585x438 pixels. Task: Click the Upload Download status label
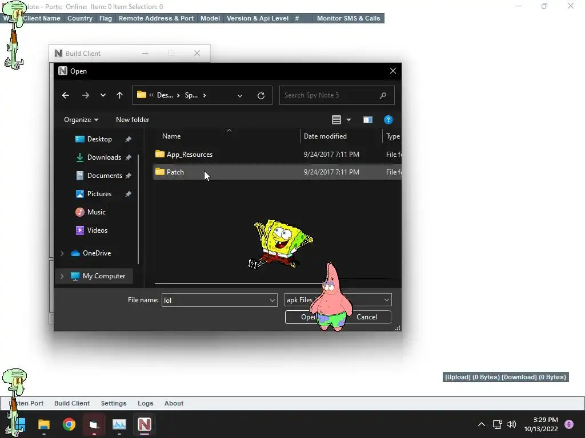[x=506, y=377]
